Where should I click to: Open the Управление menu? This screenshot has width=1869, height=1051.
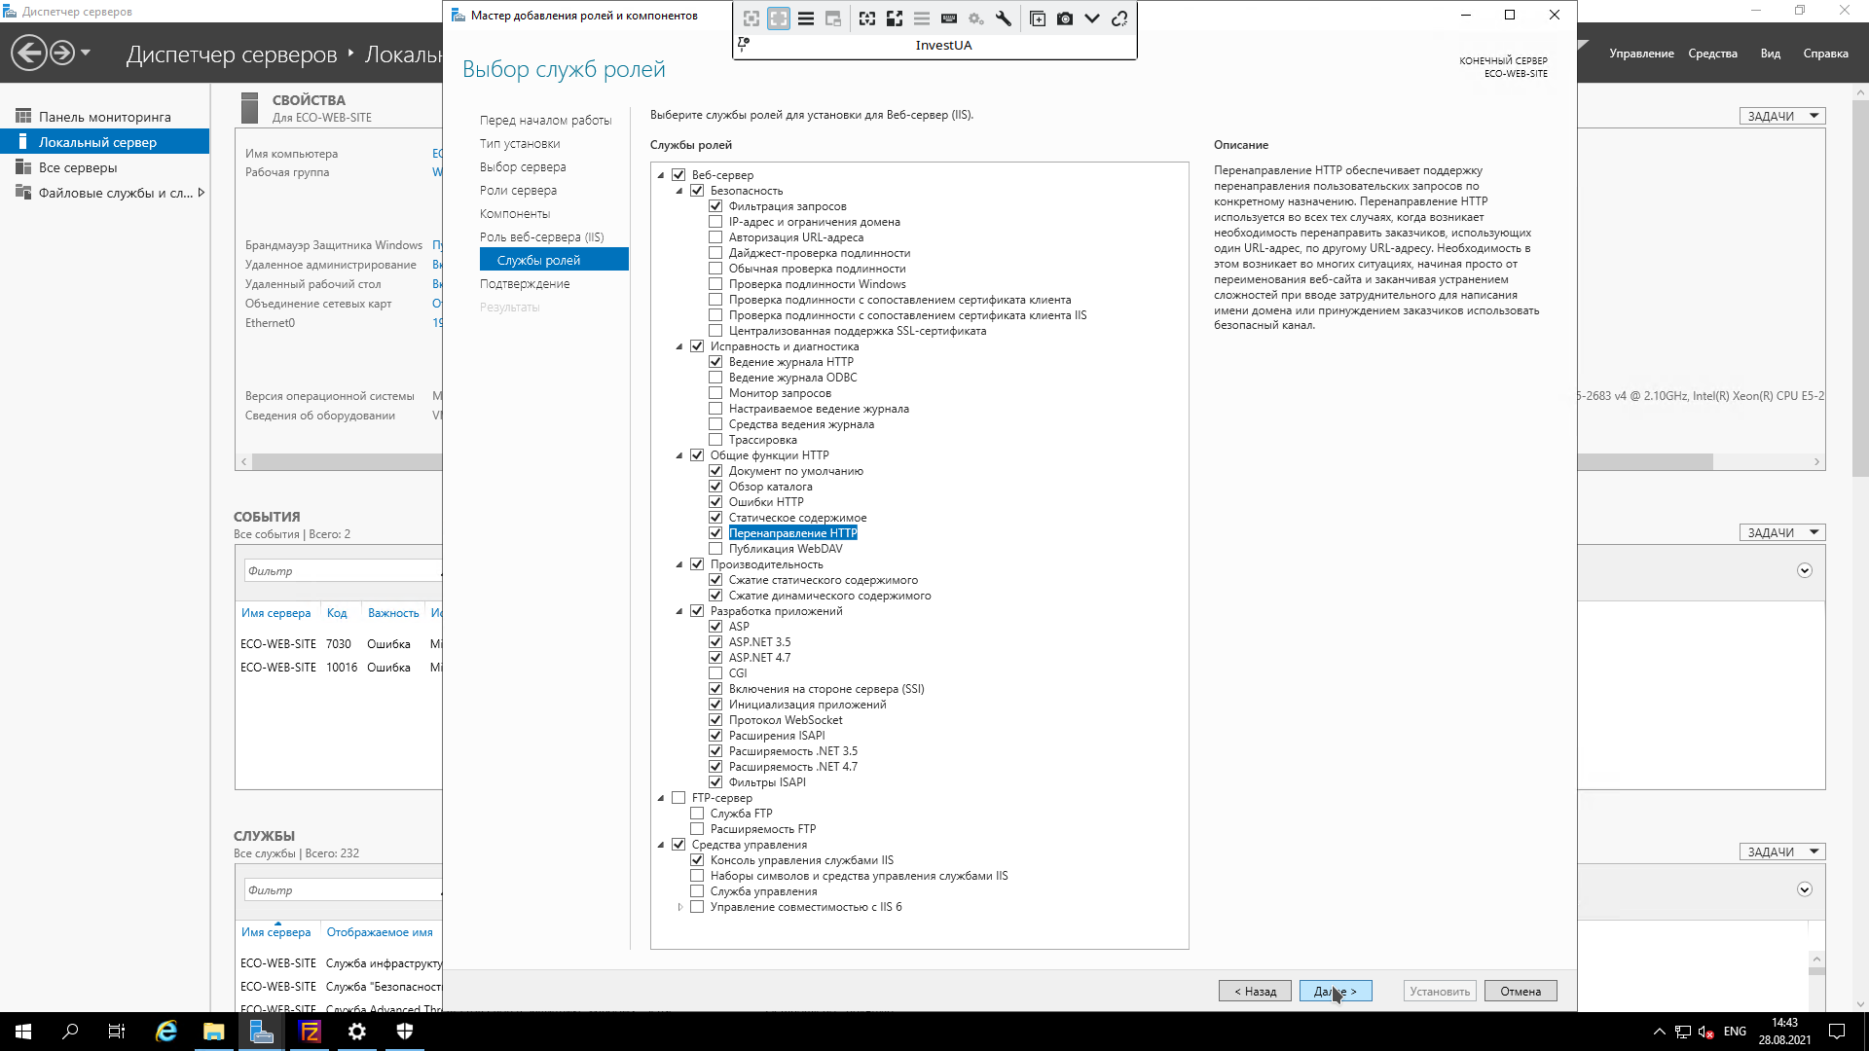click(1641, 54)
